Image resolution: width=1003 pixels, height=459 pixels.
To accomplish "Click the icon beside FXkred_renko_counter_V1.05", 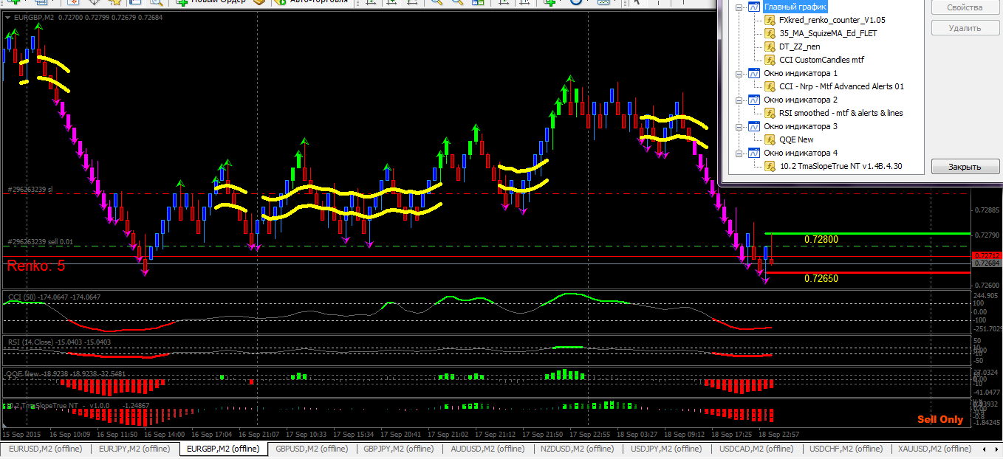I will (770, 20).
